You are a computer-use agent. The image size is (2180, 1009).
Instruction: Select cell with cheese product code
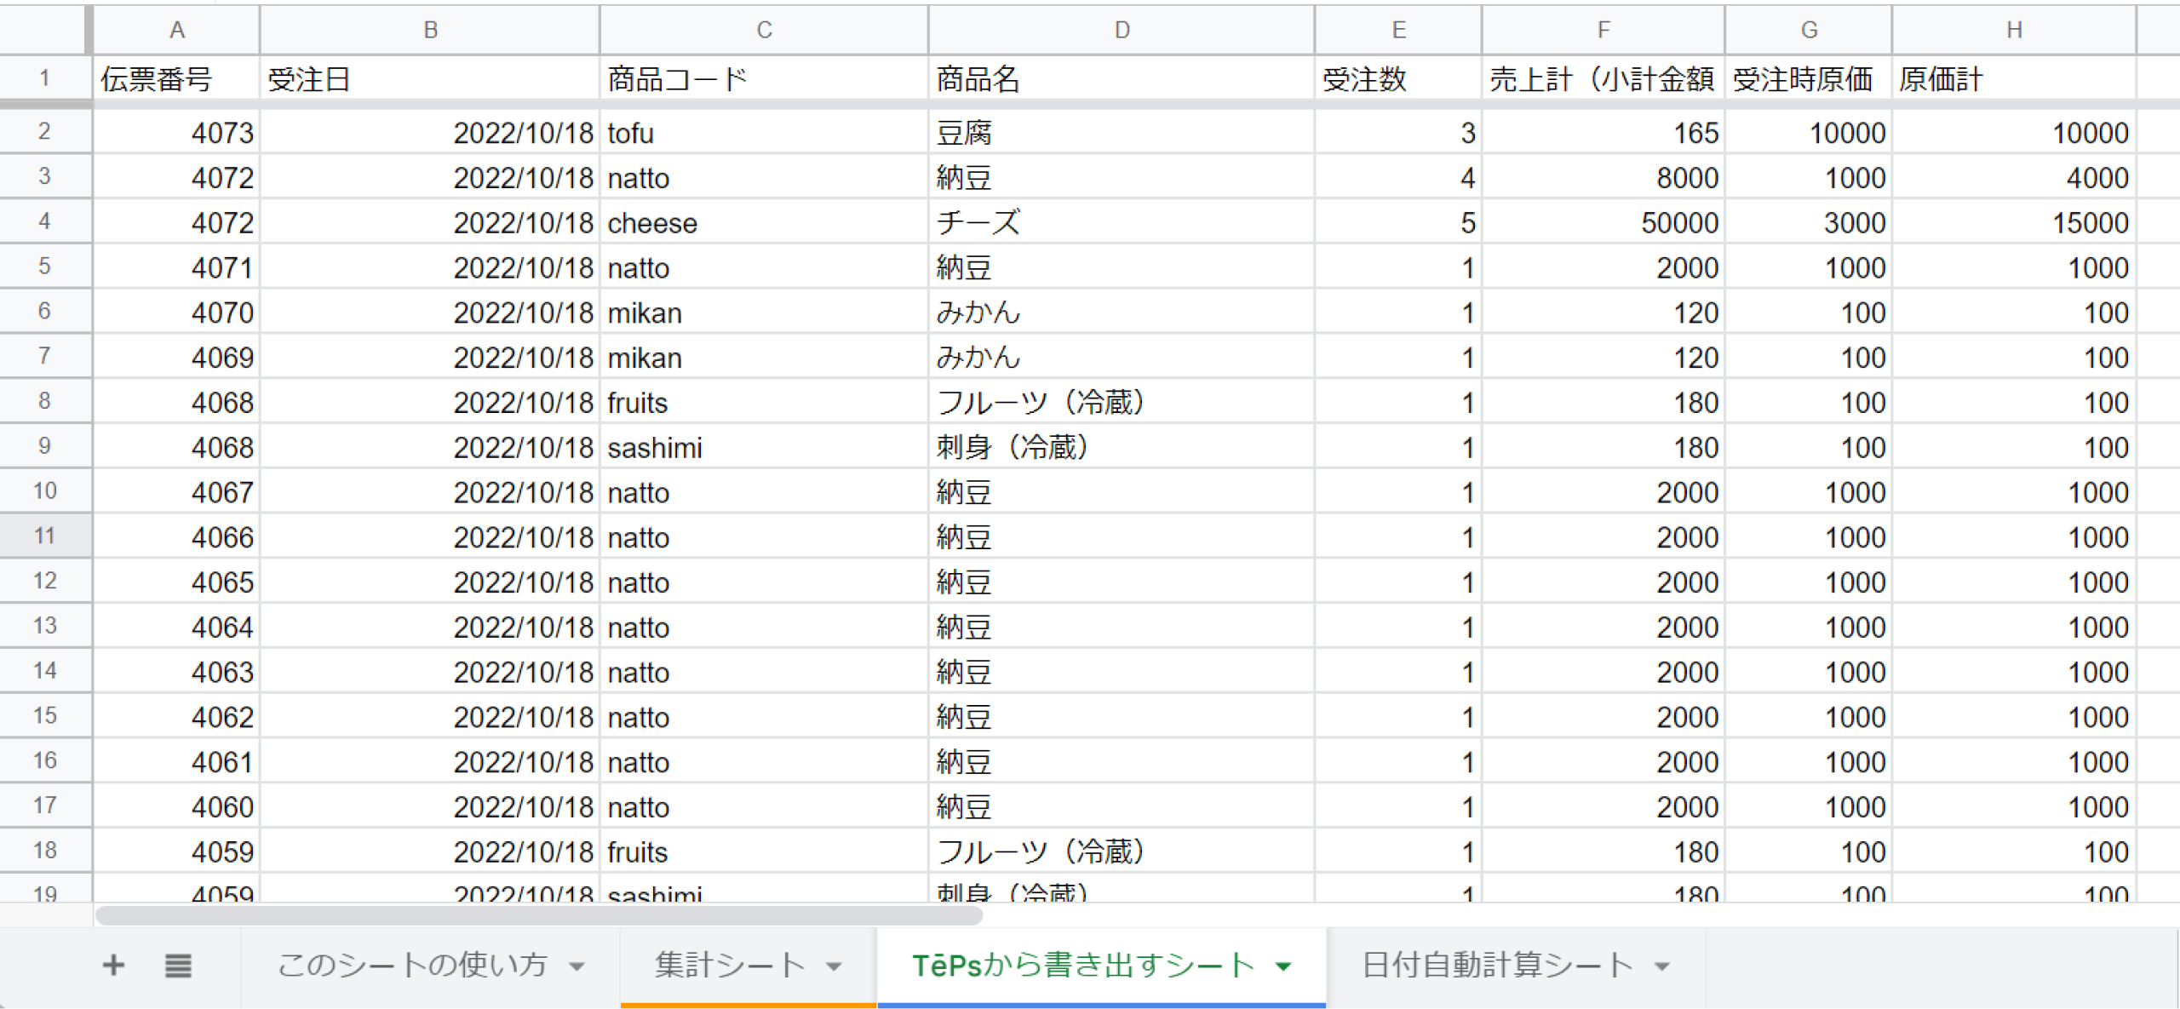pyautogui.click(x=764, y=223)
